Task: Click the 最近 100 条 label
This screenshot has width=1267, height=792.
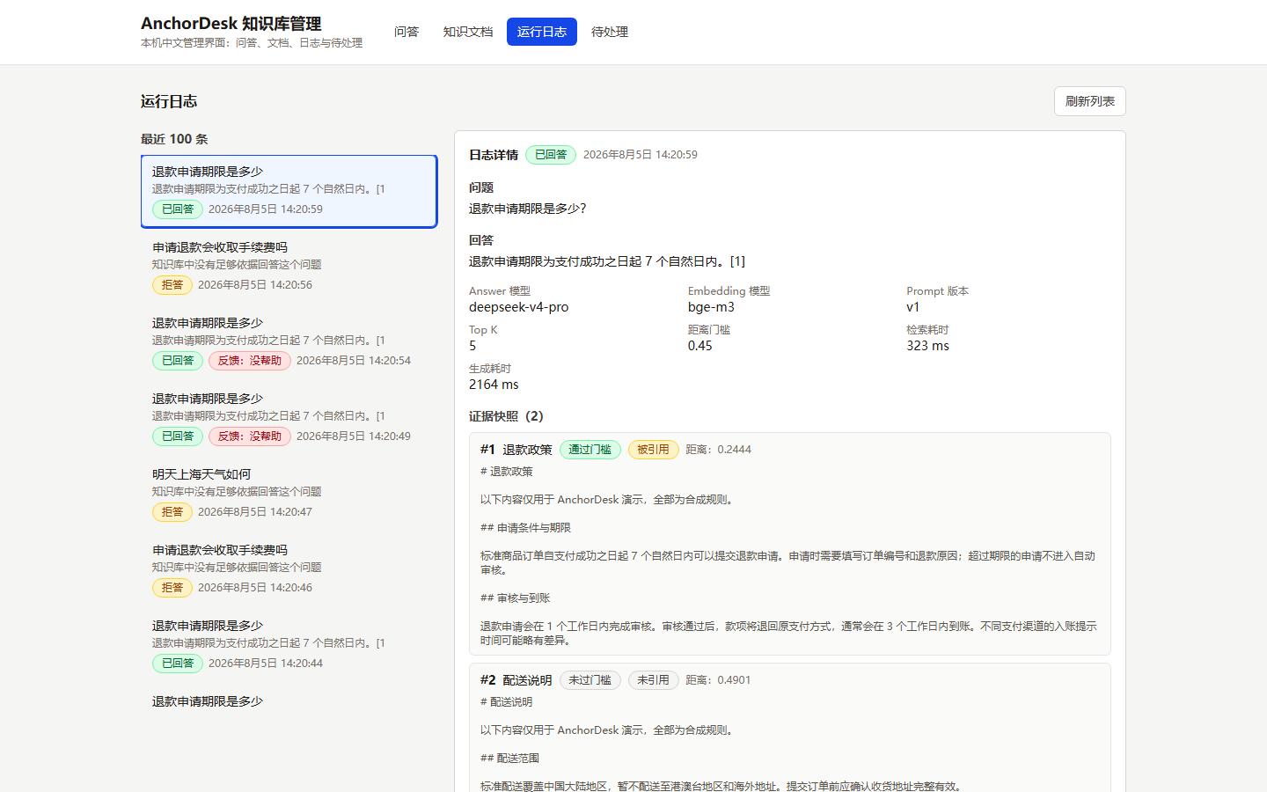Action: pos(174,139)
